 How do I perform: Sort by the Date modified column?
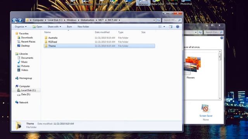point(102,32)
